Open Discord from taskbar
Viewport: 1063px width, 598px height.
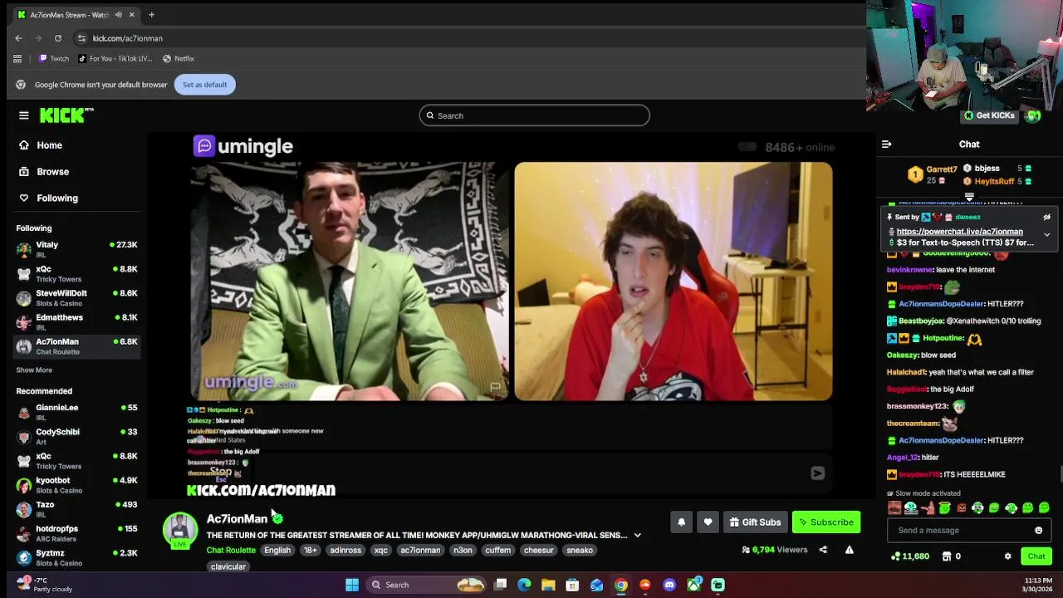point(669,585)
